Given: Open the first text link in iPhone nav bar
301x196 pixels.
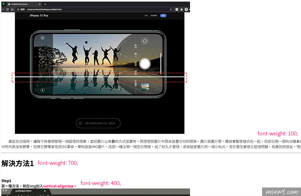Looking at the screenshot, I should (146, 16).
